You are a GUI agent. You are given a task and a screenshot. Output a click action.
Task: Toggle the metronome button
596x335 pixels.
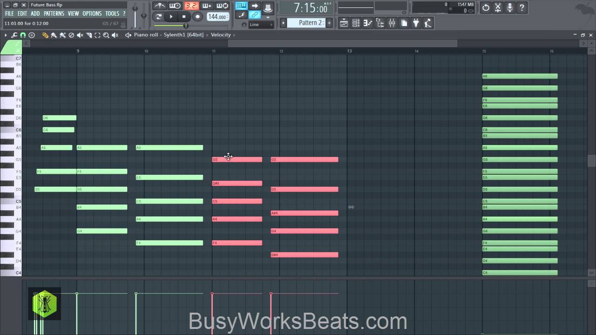[160, 6]
